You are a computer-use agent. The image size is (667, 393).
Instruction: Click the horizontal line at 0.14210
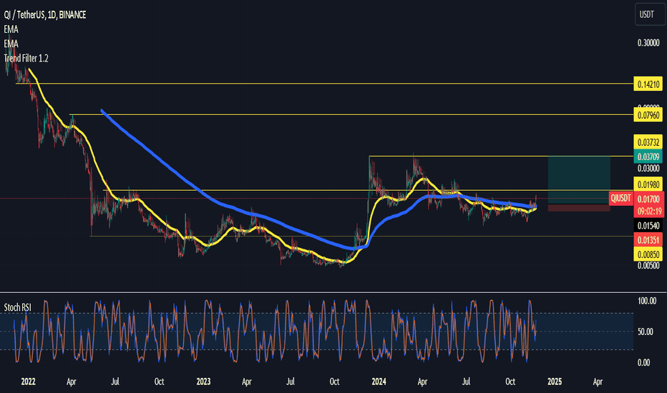click(x=325, y=84)
